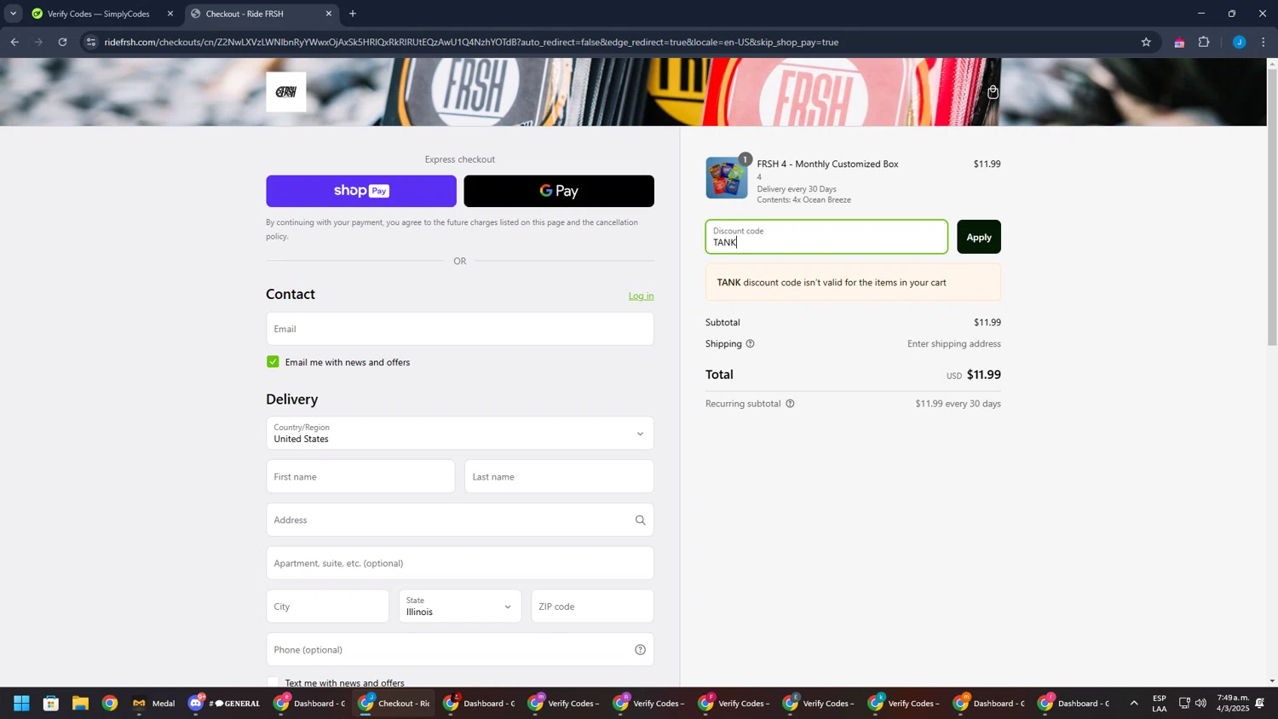Click the City field
This screenshot has height=719, width=1278.
pos(328,607)
